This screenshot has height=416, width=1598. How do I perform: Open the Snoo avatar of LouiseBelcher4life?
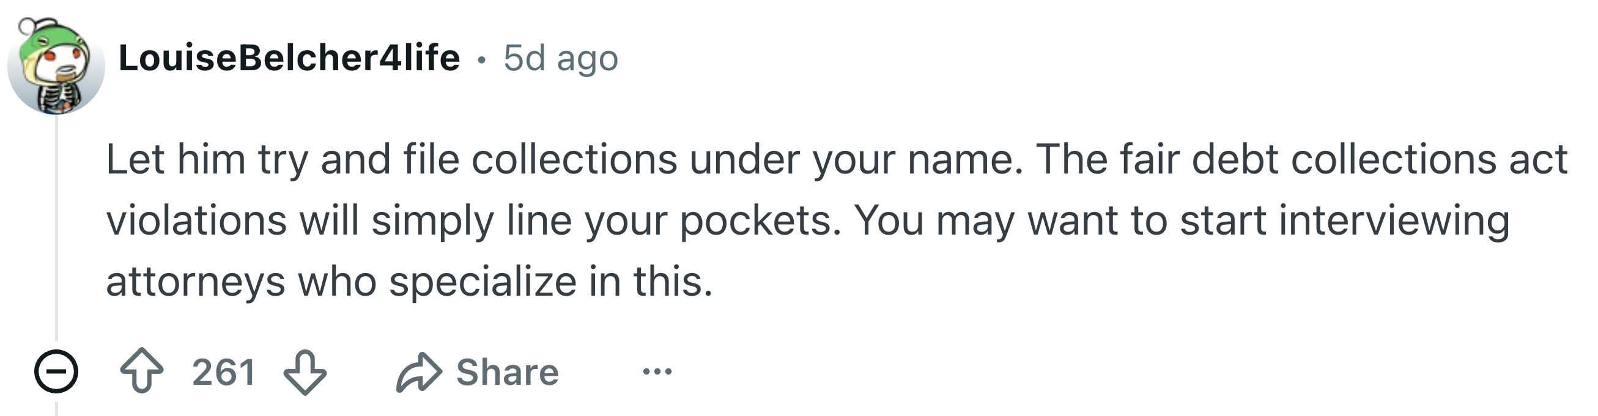pyautogui.click(x=56, y=66)
